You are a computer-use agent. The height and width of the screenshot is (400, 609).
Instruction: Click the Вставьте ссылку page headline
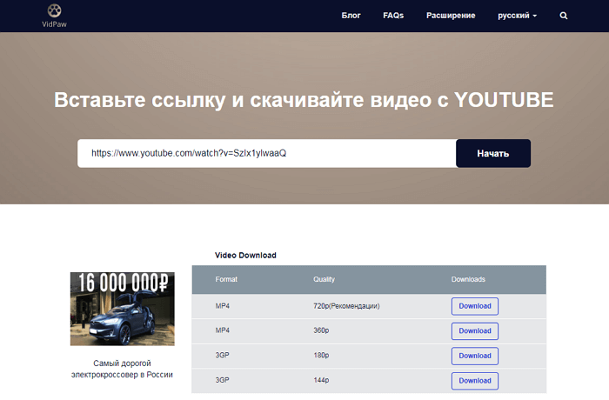click(x=304, y=100)
